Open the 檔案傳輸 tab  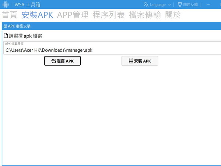point(145,15)
